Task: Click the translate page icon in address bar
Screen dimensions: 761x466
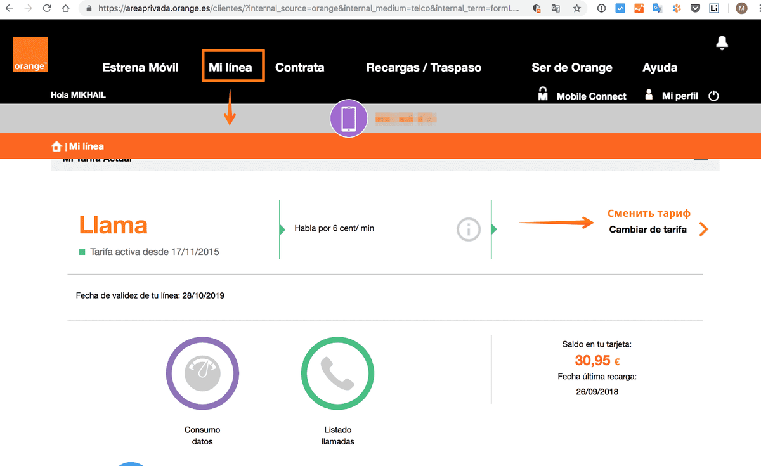Action: click(556, 9)
